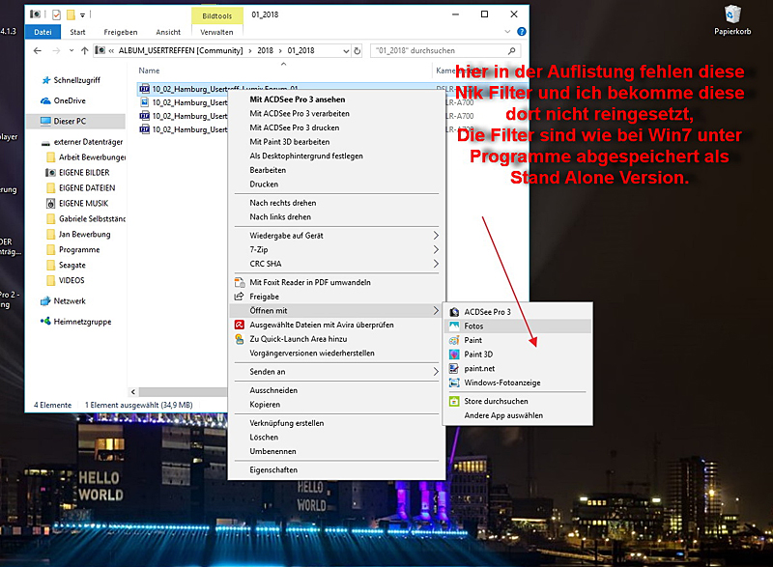Click the Store durchsuchen store icon
Screen dimensions: 773x567
pos(454,401)
